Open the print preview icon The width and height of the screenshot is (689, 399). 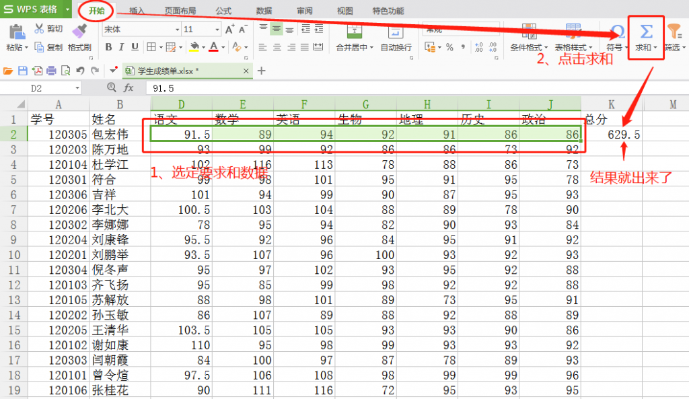click(x=65, y=71)
